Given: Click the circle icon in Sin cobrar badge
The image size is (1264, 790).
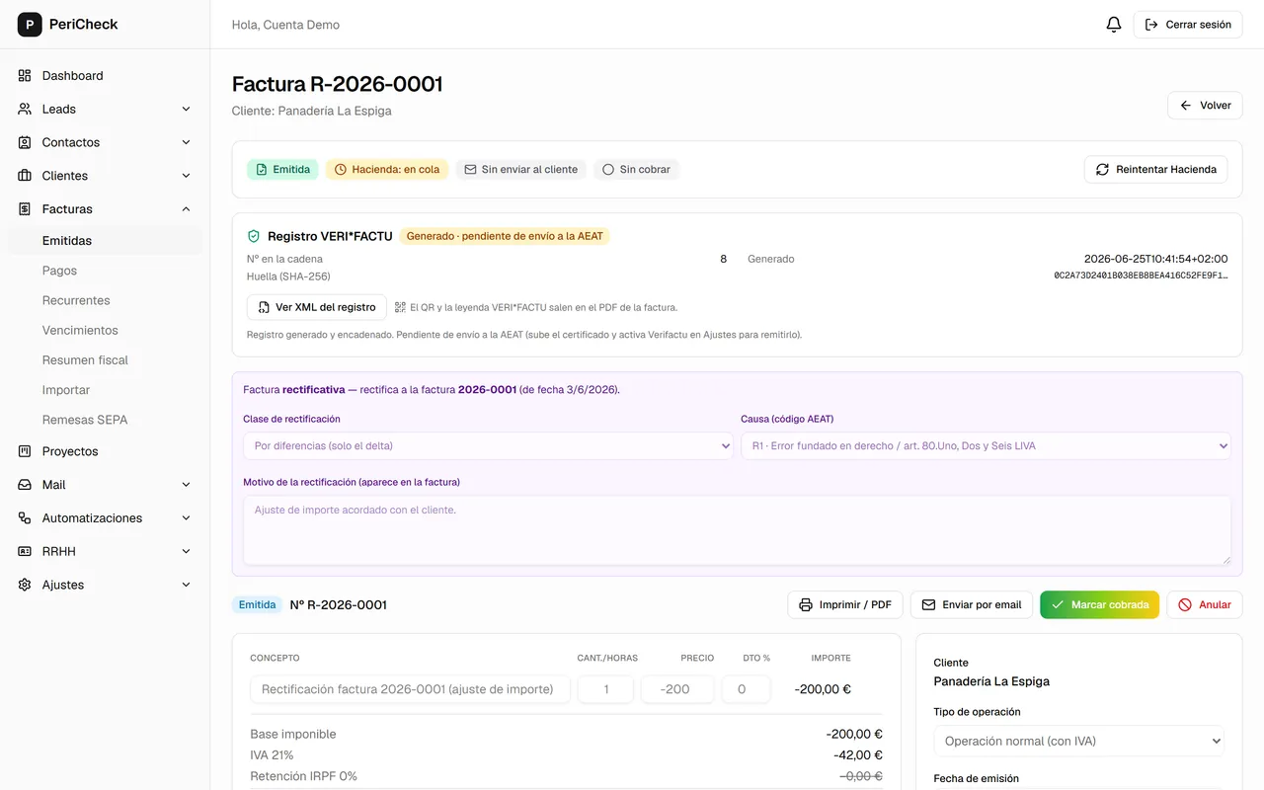Looking at the screenshot, I should pyautogui.click(x=608, y=170).
